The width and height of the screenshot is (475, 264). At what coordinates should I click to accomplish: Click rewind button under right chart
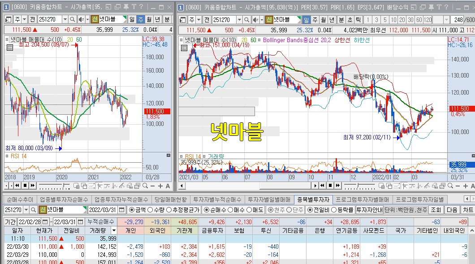pyautogui.click(x=323, y=186)
